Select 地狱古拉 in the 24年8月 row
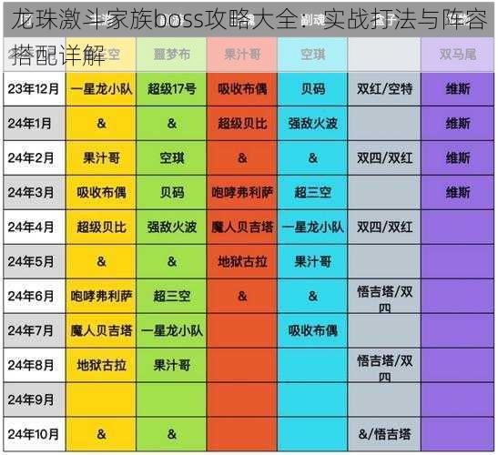 click(x=101, y=365)
